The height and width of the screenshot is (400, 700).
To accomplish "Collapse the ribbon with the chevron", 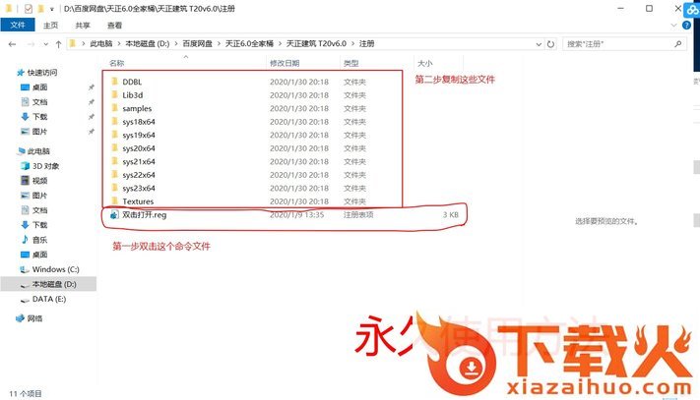I will point(674,26).
